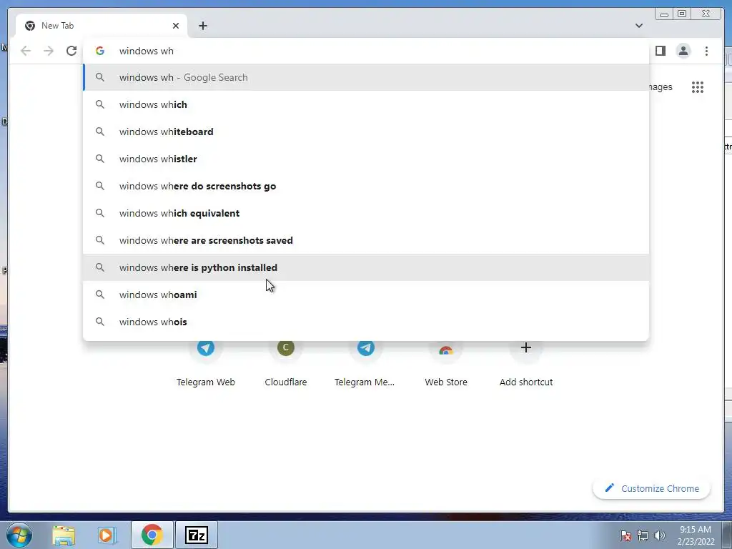Click the search icon beside 'windows whoami'
Screen dimensions: 732x549
pyautogui.click(x=100, y=295)
